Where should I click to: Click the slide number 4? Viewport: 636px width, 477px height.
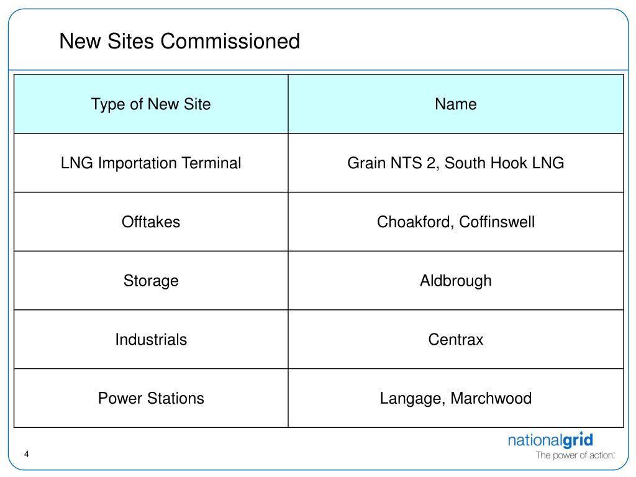(27, 454)
